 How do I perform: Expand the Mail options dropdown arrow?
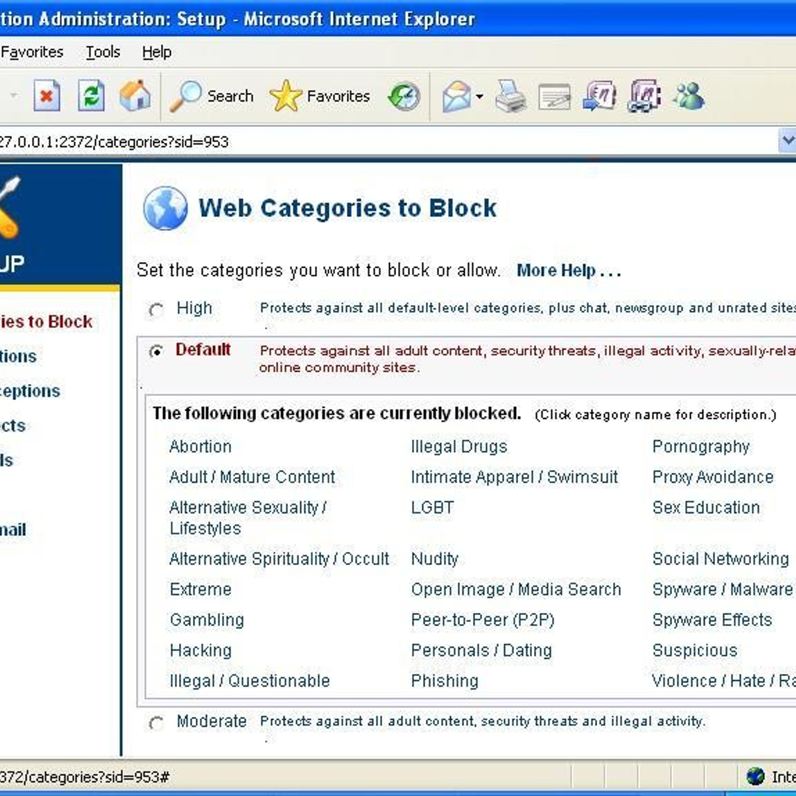[x=480, y=97]
